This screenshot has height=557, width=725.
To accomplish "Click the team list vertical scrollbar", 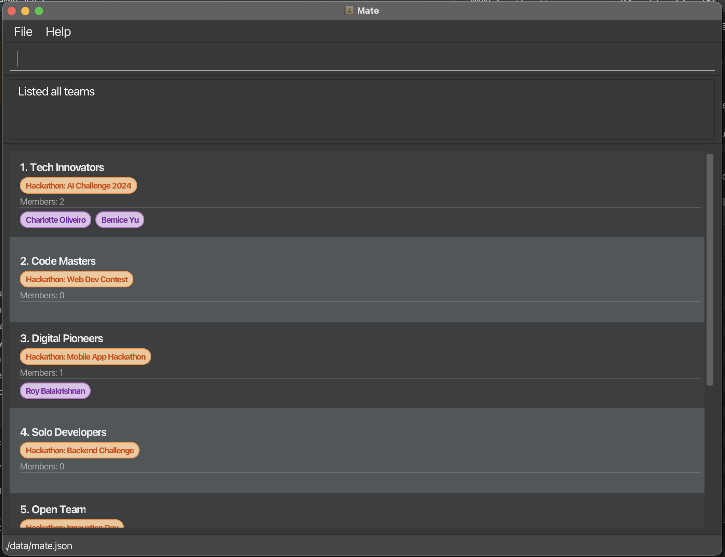I will [x=710, y=270].
